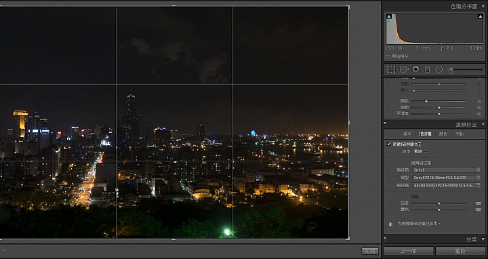The image size is (488, 259).
Task: Switch to the Color tab in Lens Corrections
Action: pyautogui.click(x=443, y=134)
